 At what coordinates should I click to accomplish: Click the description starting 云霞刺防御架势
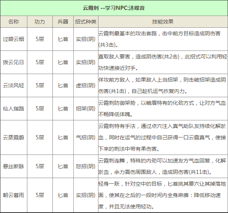(x=162, y=109)
